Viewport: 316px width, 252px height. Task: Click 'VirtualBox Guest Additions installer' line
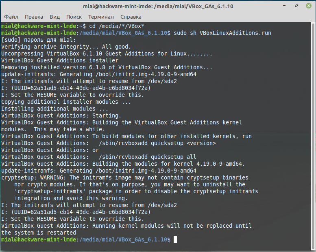[60, 60]
